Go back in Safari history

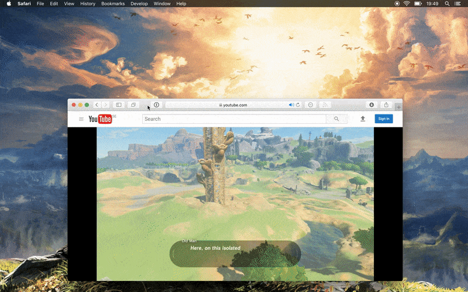pyautogui.click(x=97, y=105)
